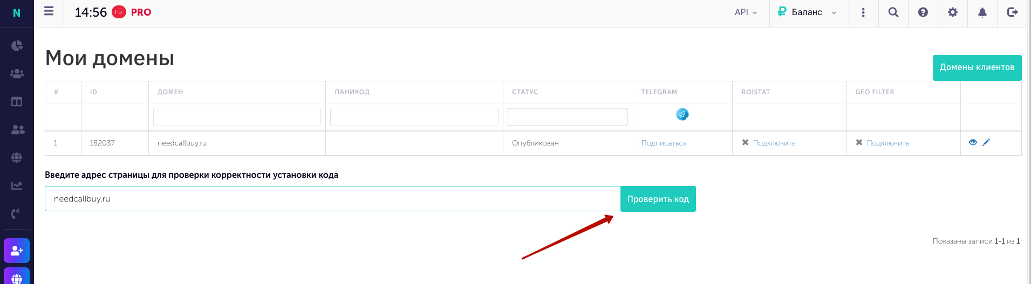Open pie chart statistics sidebar icon
The height and width of the screenshot is (284, 1031).
[17, 45]
